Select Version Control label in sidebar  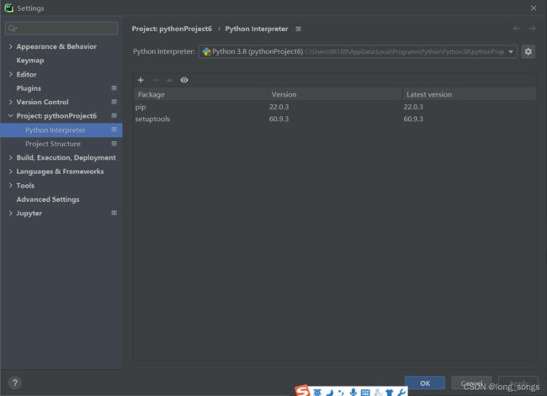(42, 102)
